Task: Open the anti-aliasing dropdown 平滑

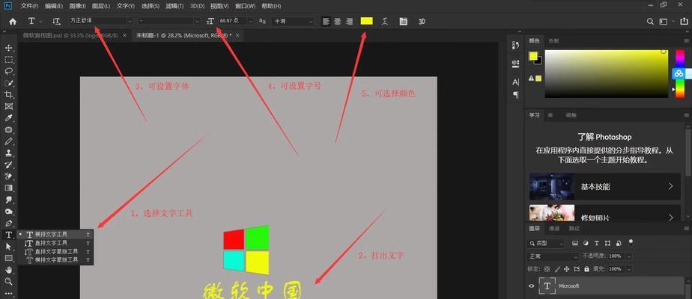Action: [x=292, y=21]
